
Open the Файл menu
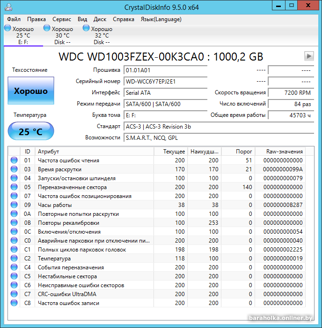[x=14, y=19]
